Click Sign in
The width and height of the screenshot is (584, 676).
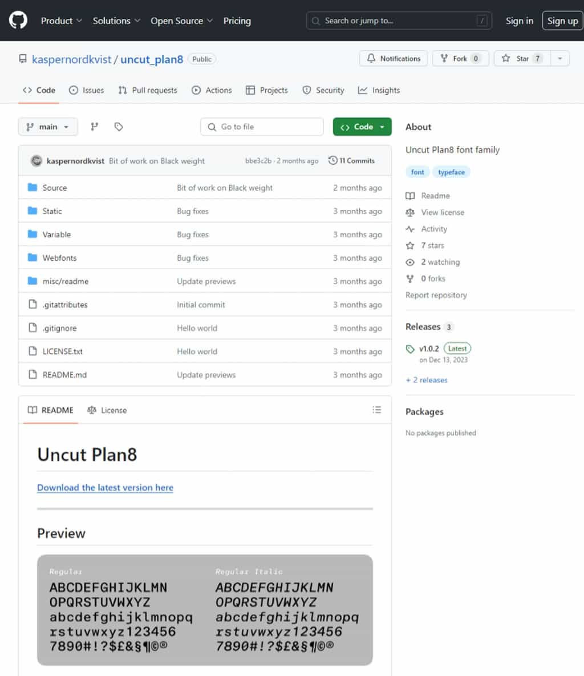(x=520, y=21)
